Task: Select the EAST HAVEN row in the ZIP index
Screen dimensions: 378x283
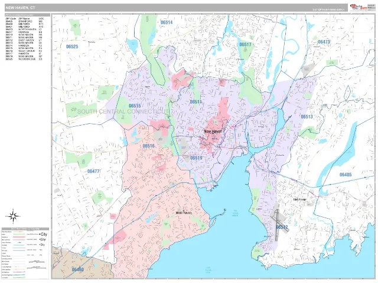Action: (24, 40)
